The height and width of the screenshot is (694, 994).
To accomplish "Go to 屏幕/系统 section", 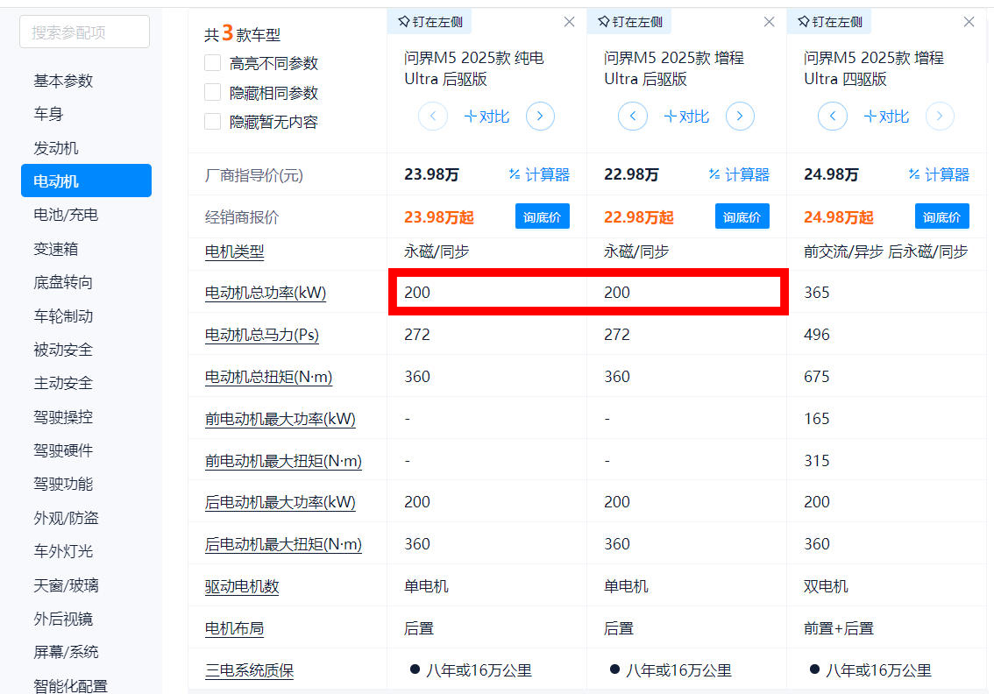I will point(66,652).
